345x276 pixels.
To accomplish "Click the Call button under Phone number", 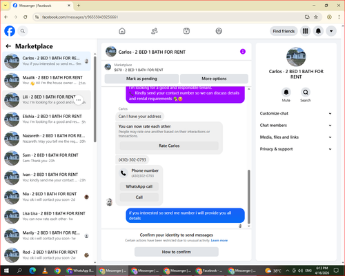I will tap(139, 197).
